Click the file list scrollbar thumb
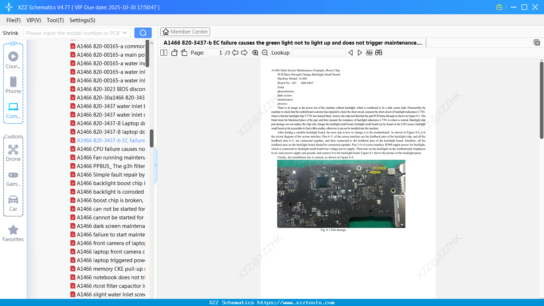Screen dimensions: 544x306 152,138
